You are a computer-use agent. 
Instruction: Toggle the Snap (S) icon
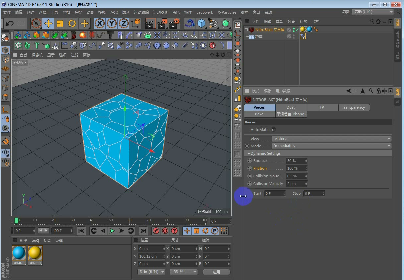(5, 128)
